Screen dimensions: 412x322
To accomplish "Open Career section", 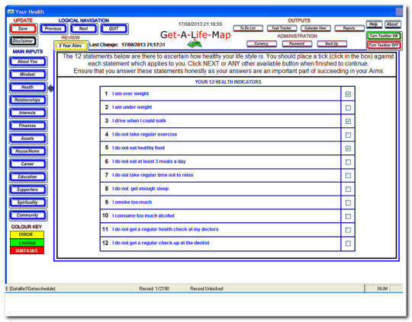I will pyautogui.click(x=28, y=164).
